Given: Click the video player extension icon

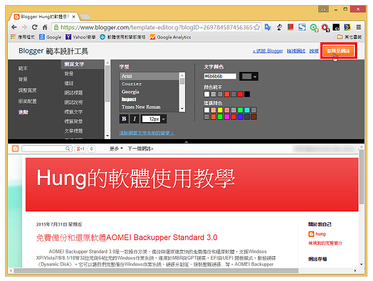Looking at the screenshot, I should (348, 27).
